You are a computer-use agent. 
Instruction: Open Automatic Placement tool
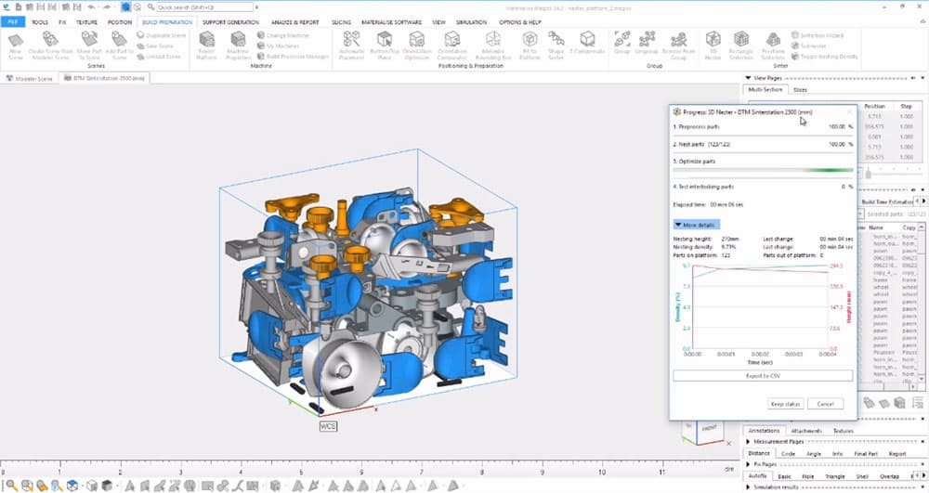352,40
